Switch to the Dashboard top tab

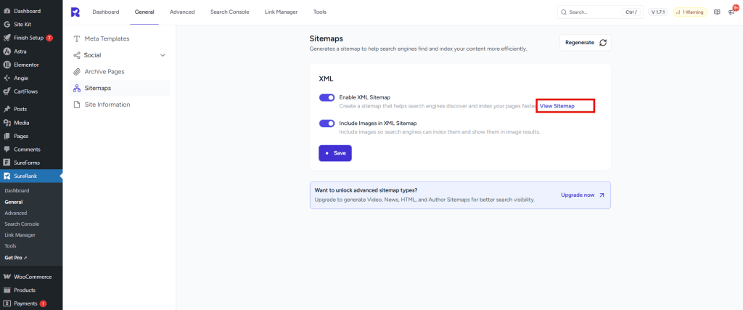pos(106,12)
